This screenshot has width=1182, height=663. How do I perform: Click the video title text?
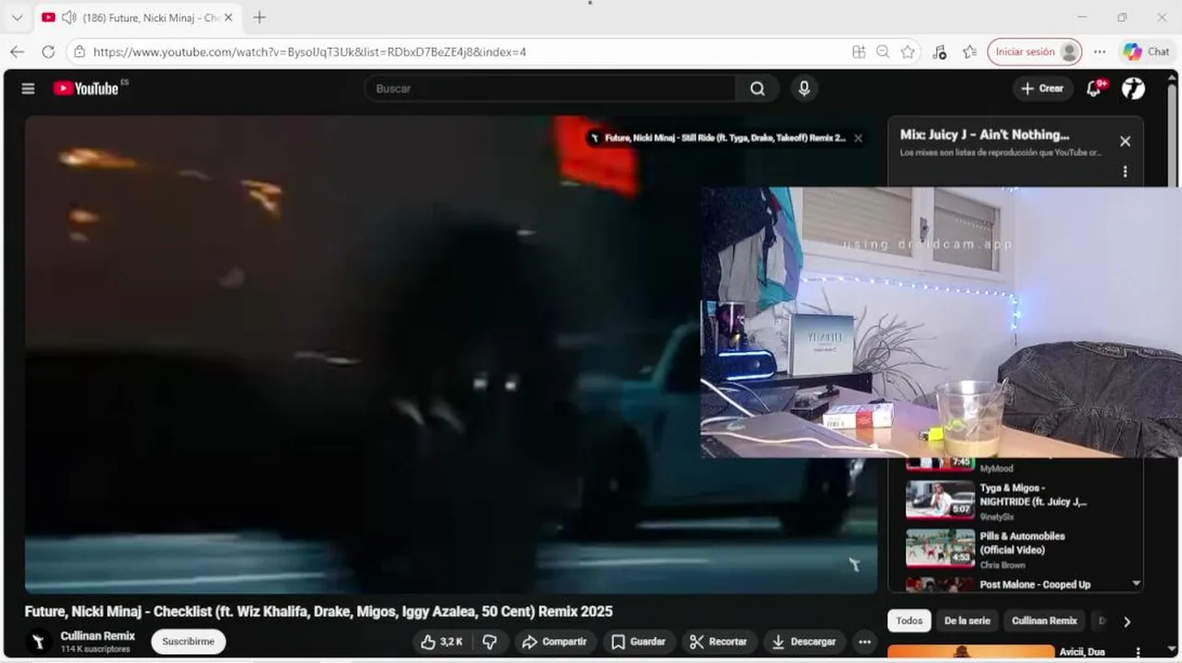point(319,611)
